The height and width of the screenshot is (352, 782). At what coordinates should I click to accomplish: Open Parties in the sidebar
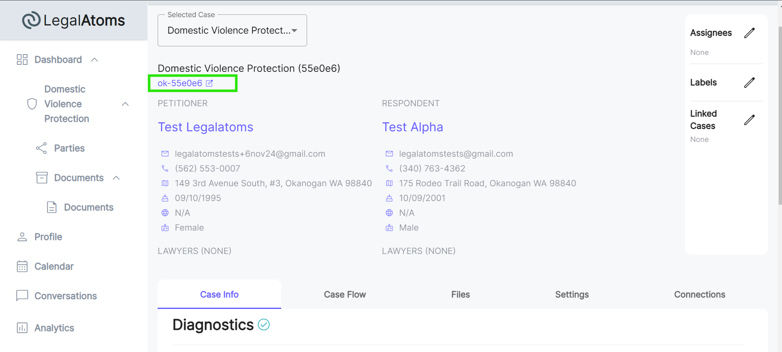point(69,148)
